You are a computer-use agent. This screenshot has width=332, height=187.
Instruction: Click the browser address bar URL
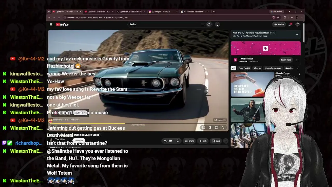(99, 17)
